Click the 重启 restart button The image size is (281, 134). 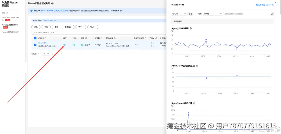click(56, 27)
